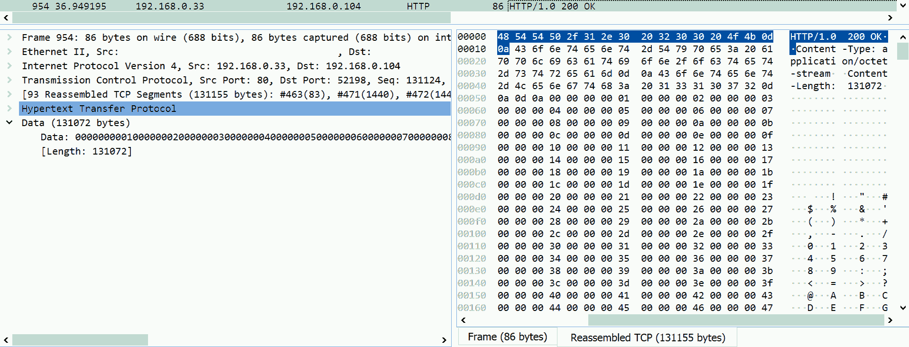The image size is (909, 347).
Task: Switch to the Frame (86 bytes) tab
Action: (507, 337)
